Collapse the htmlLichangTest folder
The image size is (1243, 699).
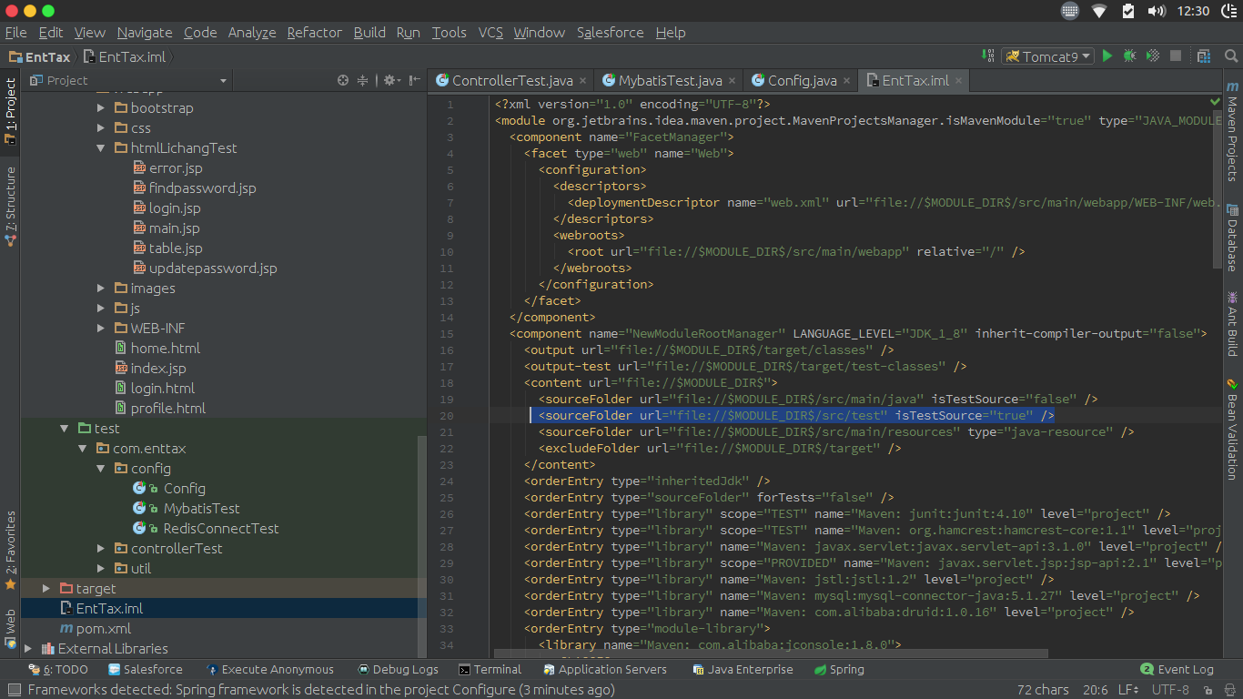pos(102,147)
